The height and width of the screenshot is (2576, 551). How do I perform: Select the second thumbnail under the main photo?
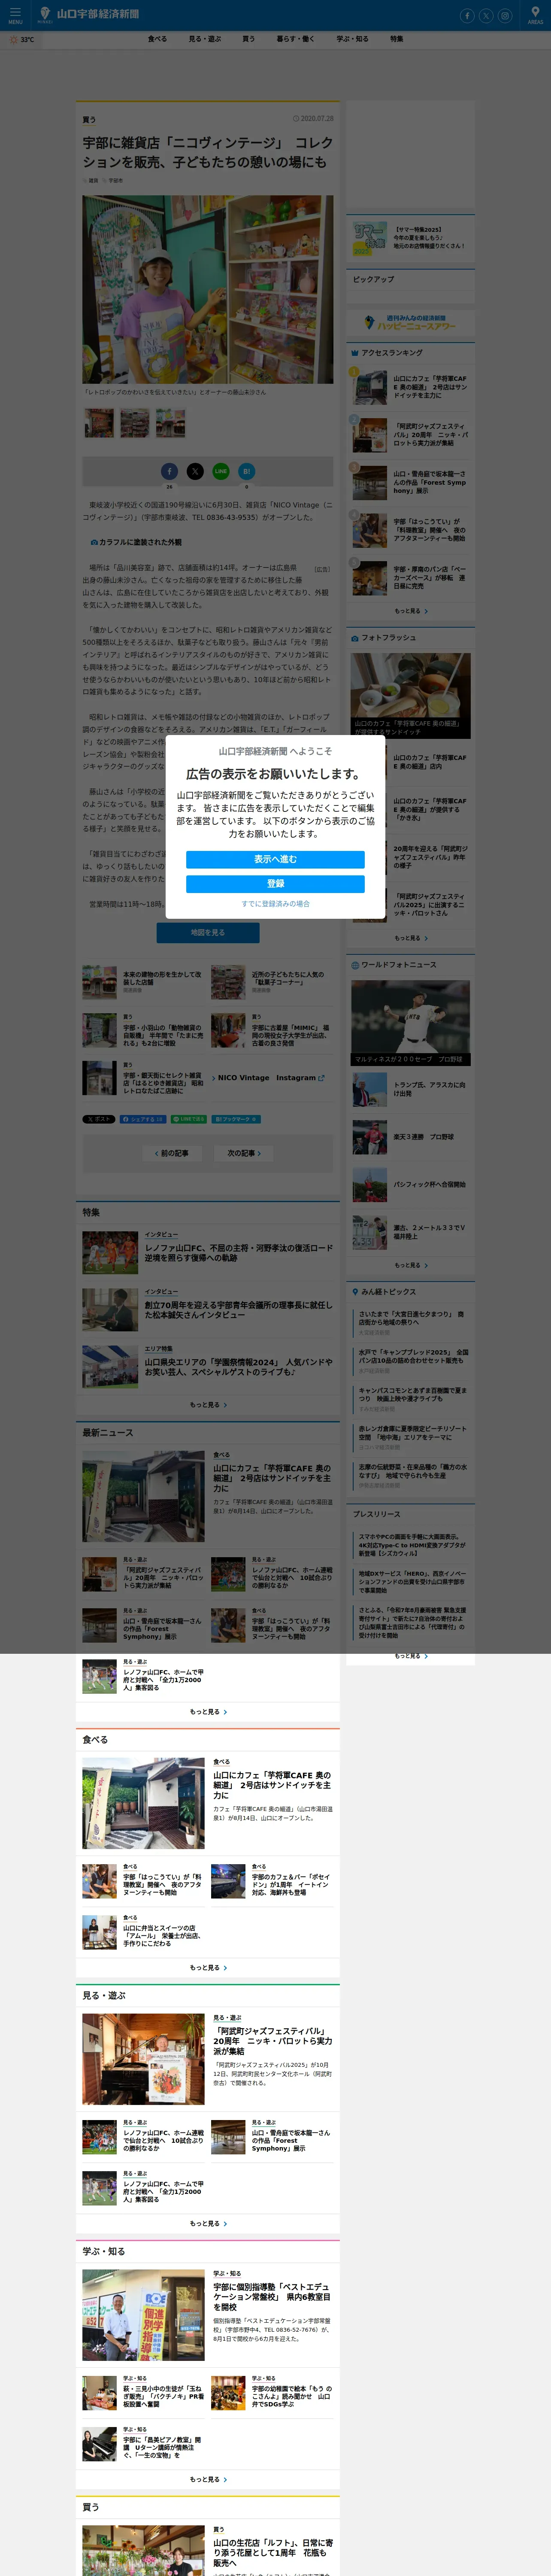tap(135, 423)
